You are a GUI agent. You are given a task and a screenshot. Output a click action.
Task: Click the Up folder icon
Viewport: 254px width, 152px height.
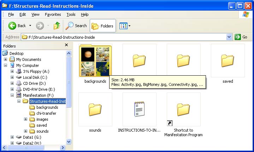click(57, 26)
